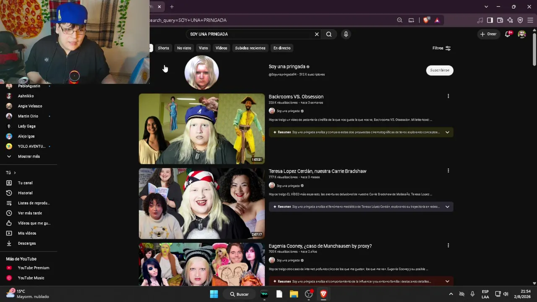Open the Teresa Lopez Cerdán video thumbnail
The image size is (537, 302).
[x=202, y=203]
